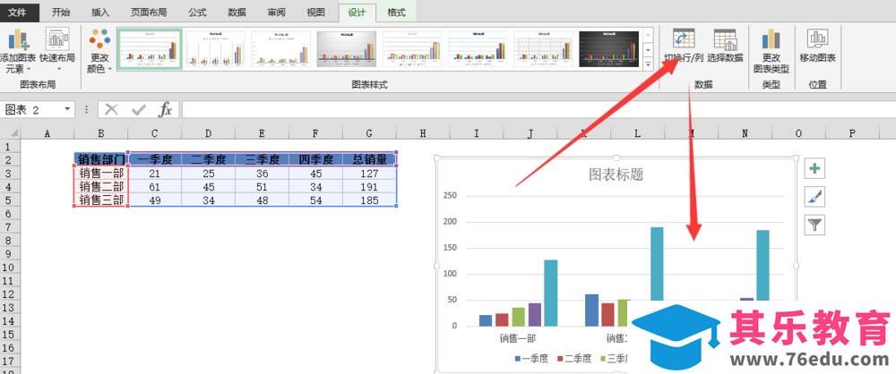Open the 添加图表元素 menu
Screen dimensions: 896x374
(x=18, y=51)
